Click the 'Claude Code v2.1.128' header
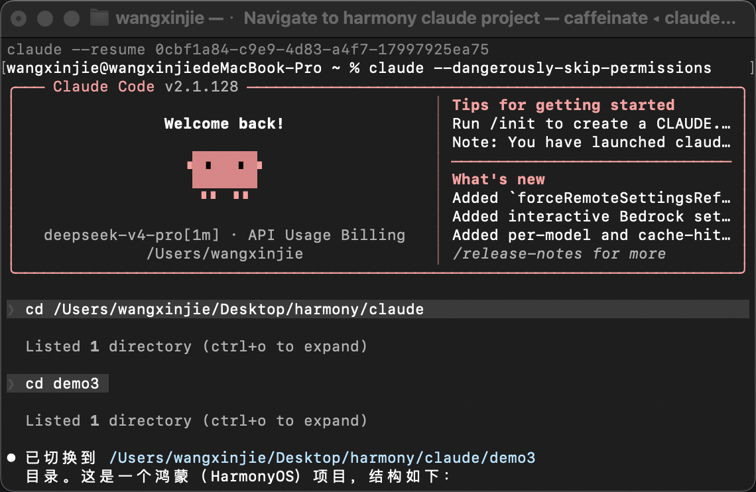Screen dimensions: 756x492 [146, 87]
